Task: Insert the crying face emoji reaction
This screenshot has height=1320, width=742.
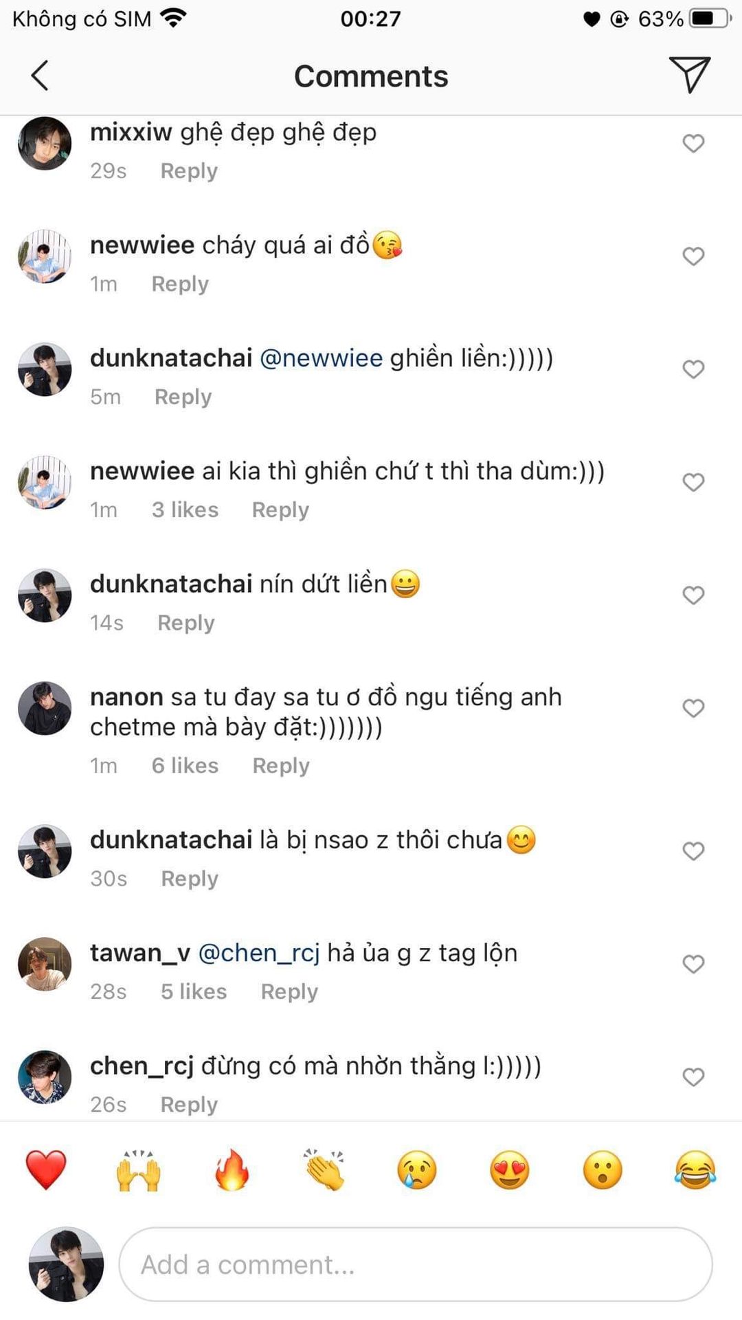Action: pyautogui.click(x=417, y=1169)
